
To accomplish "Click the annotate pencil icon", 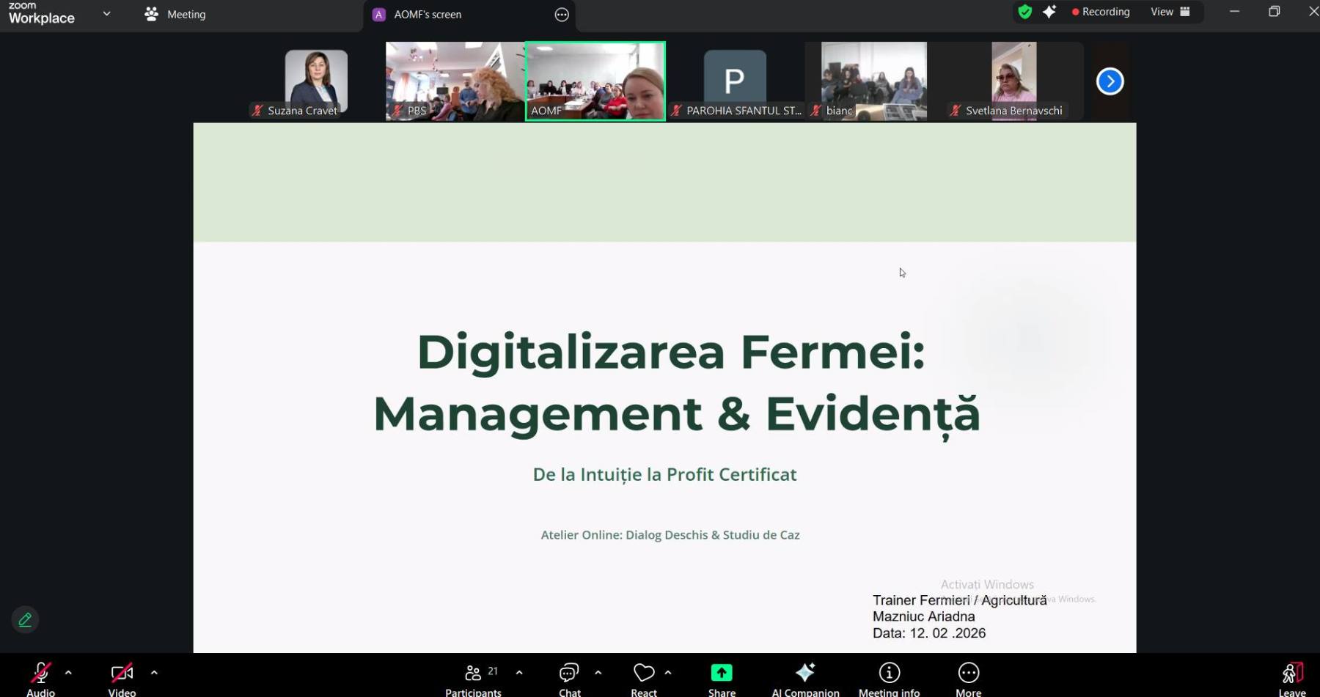I will coord(25,620).
